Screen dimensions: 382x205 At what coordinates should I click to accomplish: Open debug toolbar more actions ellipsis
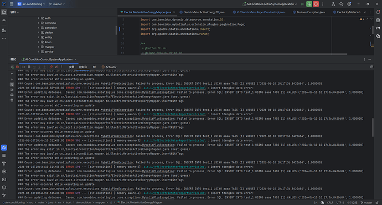[61, 67]
